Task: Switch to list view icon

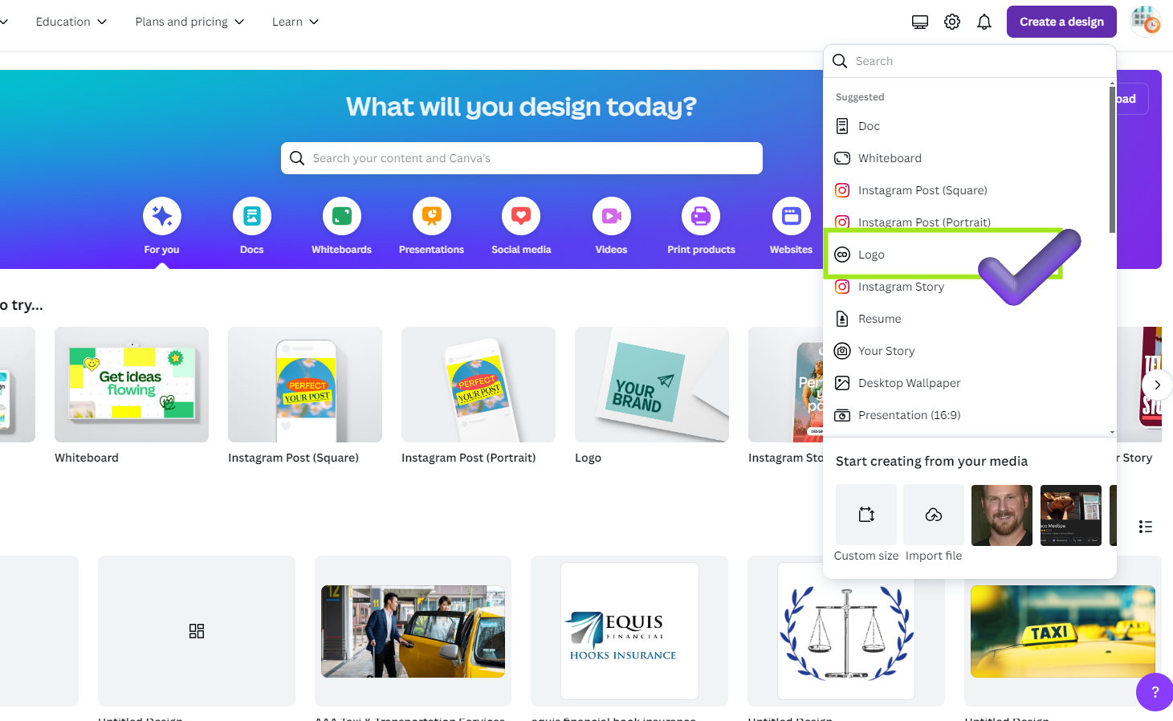Action: 1146,527
